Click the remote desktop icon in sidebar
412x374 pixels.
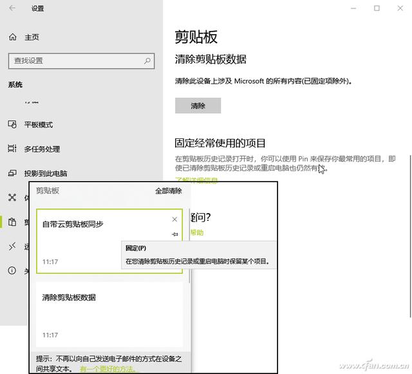coord(12,247)
